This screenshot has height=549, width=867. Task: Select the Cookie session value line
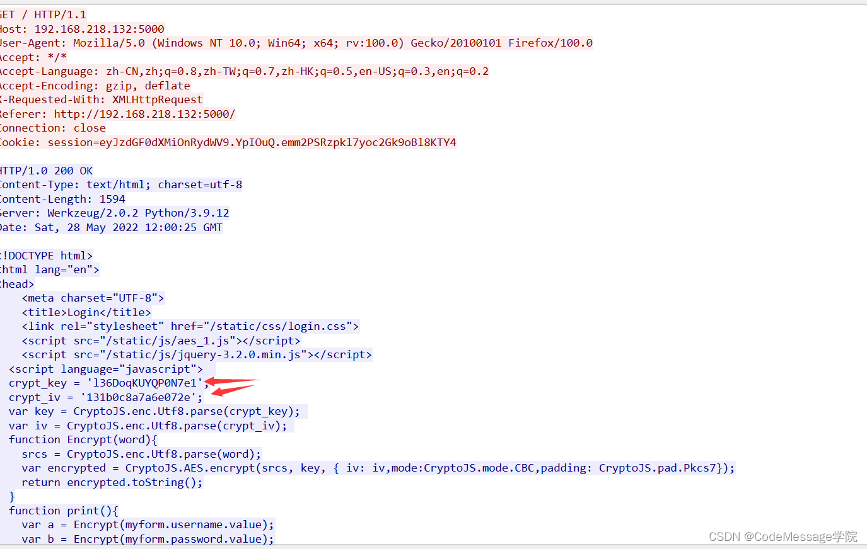[228, 142]
